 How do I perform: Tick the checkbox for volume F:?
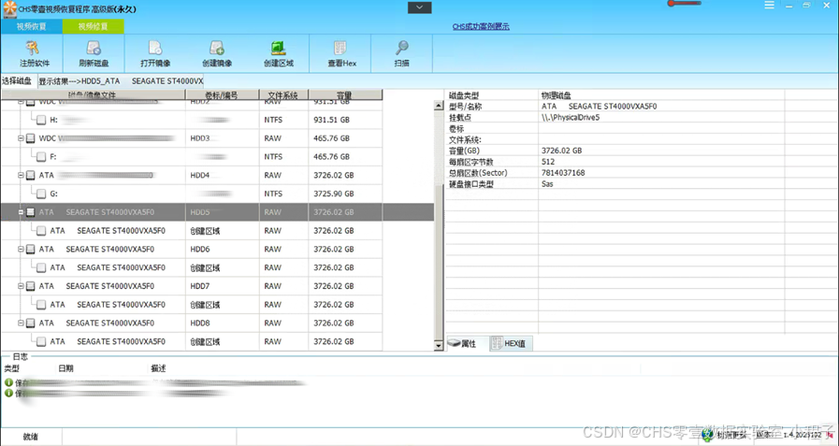[x=41, y=157]
